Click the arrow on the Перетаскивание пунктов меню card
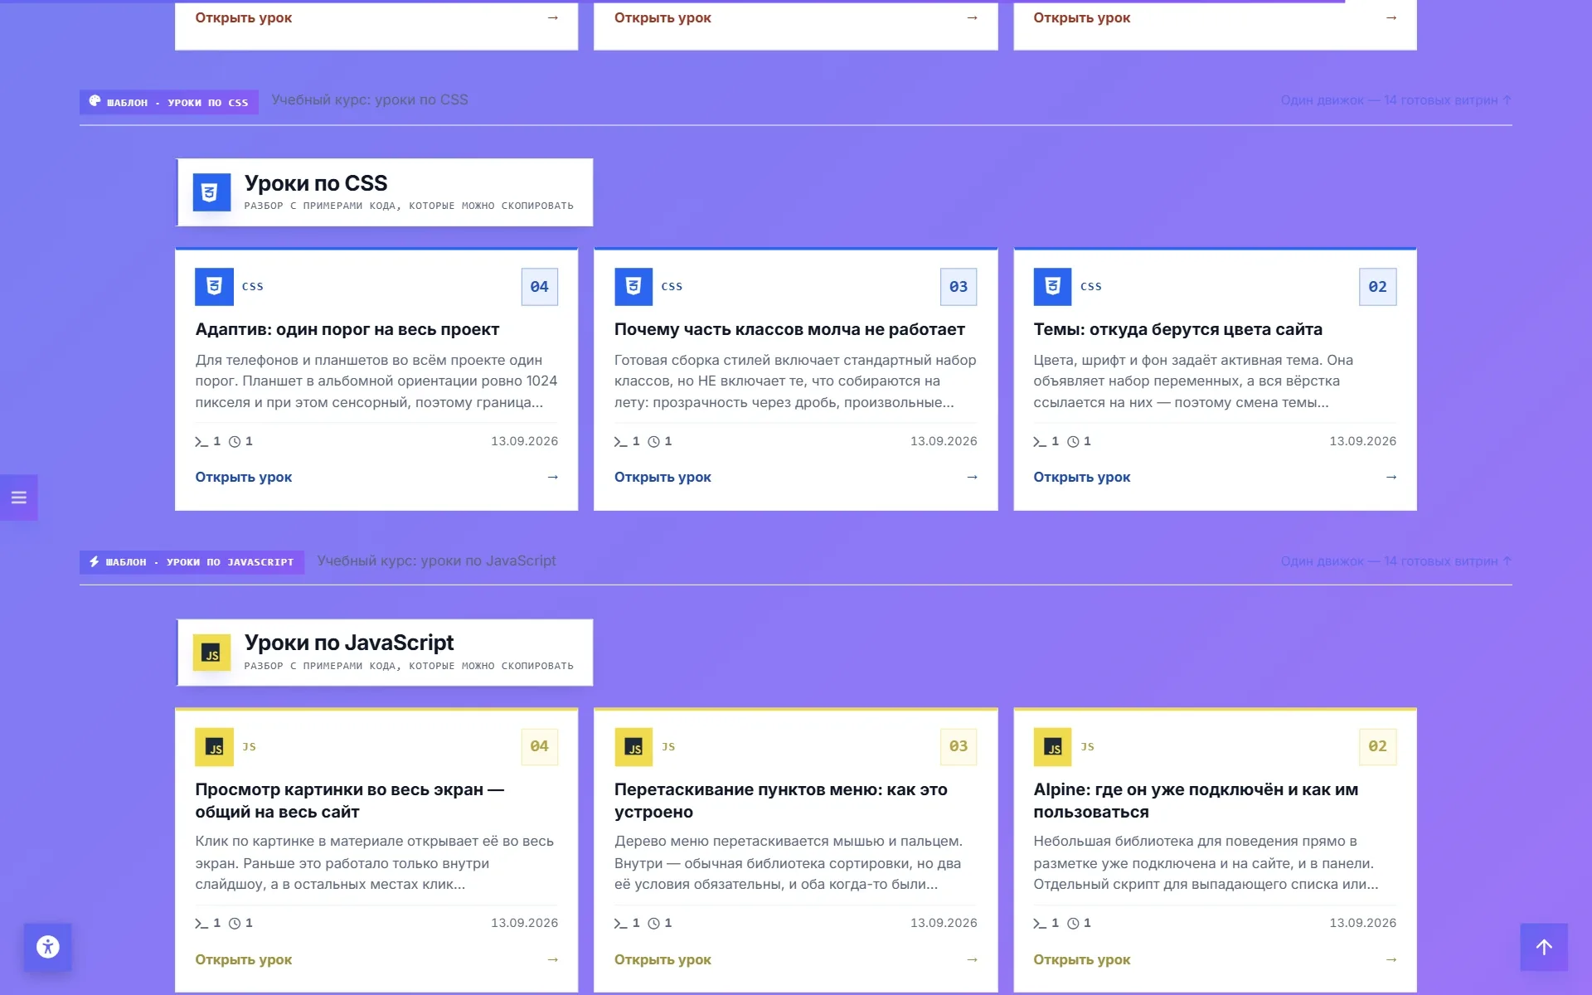 pos(972,959)
